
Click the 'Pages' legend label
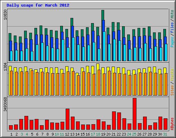(x=172, y=42)
